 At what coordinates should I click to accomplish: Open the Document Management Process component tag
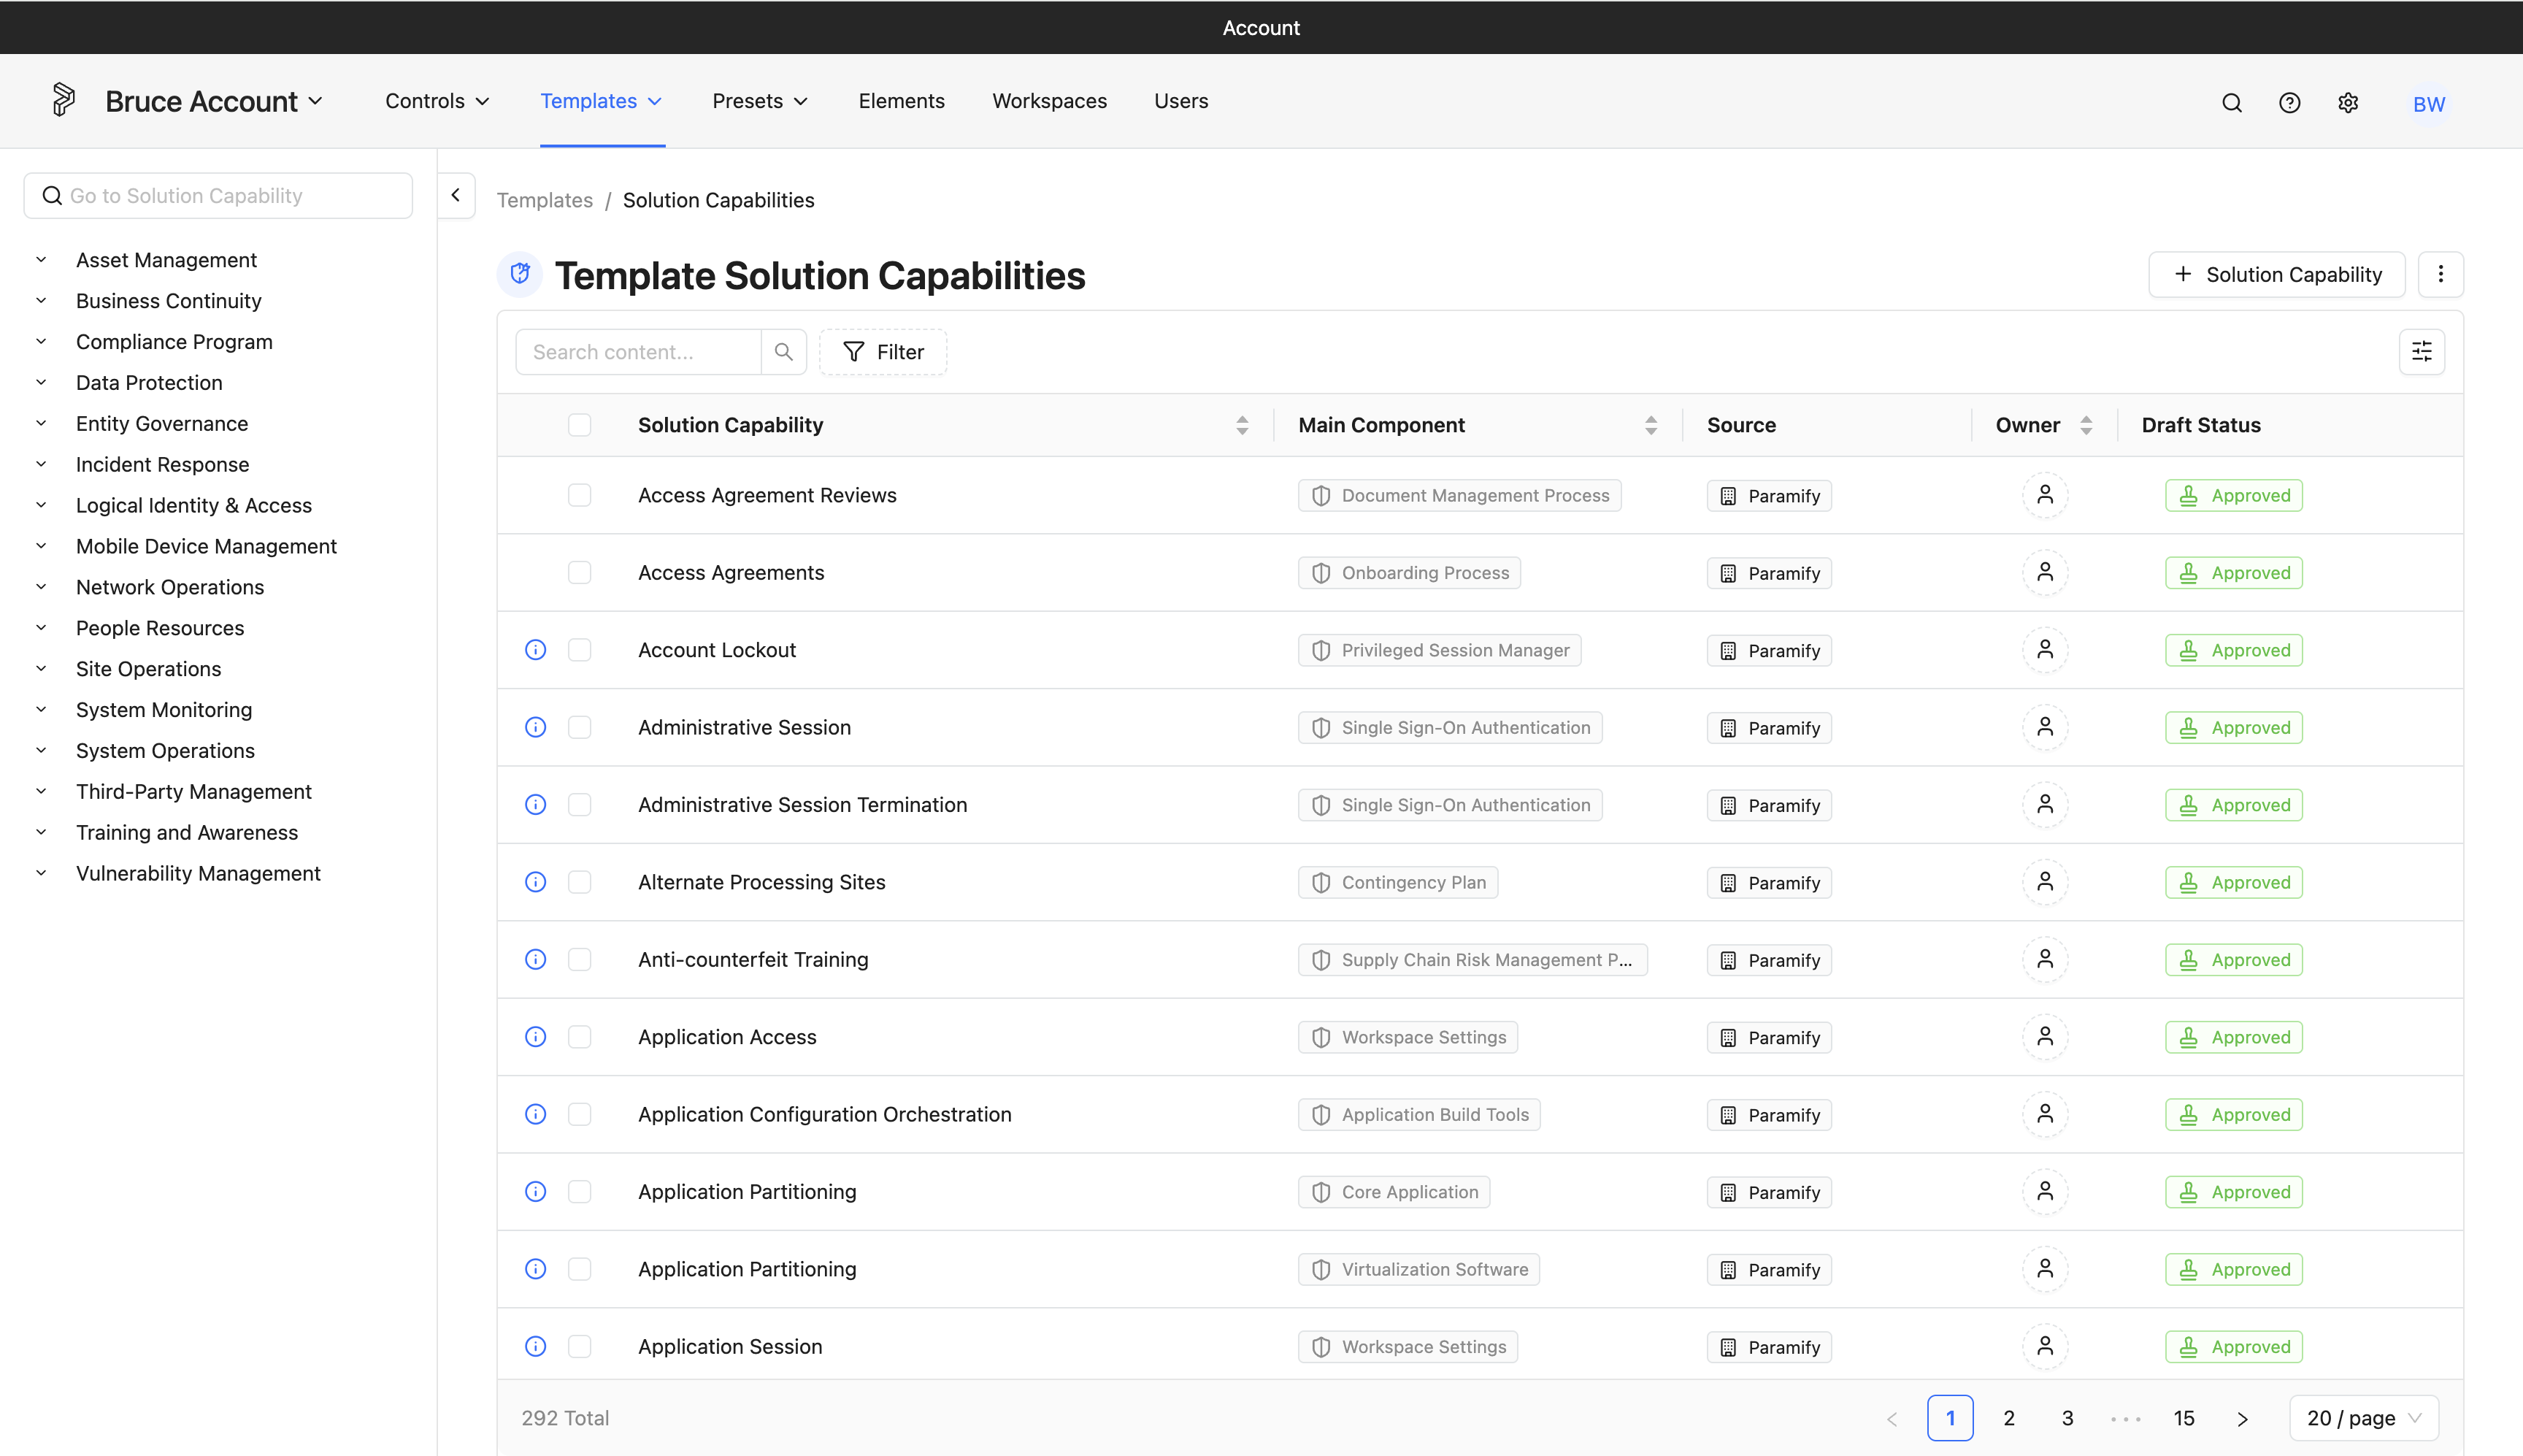[x=1459, y=495]
